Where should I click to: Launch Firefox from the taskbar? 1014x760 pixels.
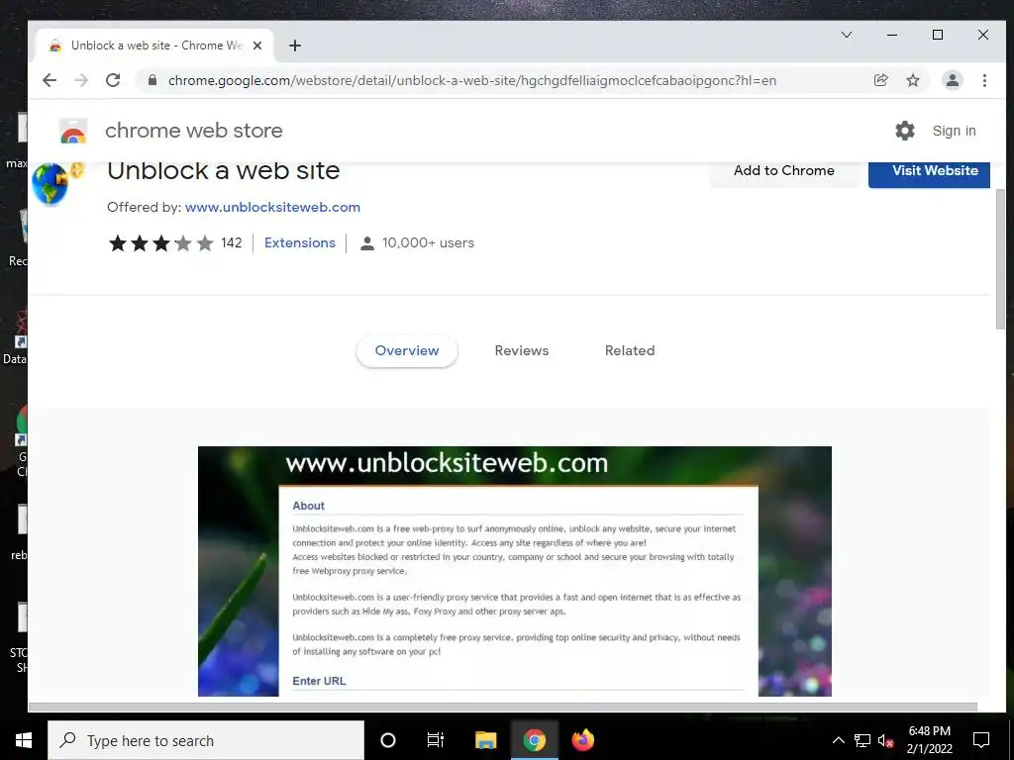pyautogui.click(x=582, y=740)
